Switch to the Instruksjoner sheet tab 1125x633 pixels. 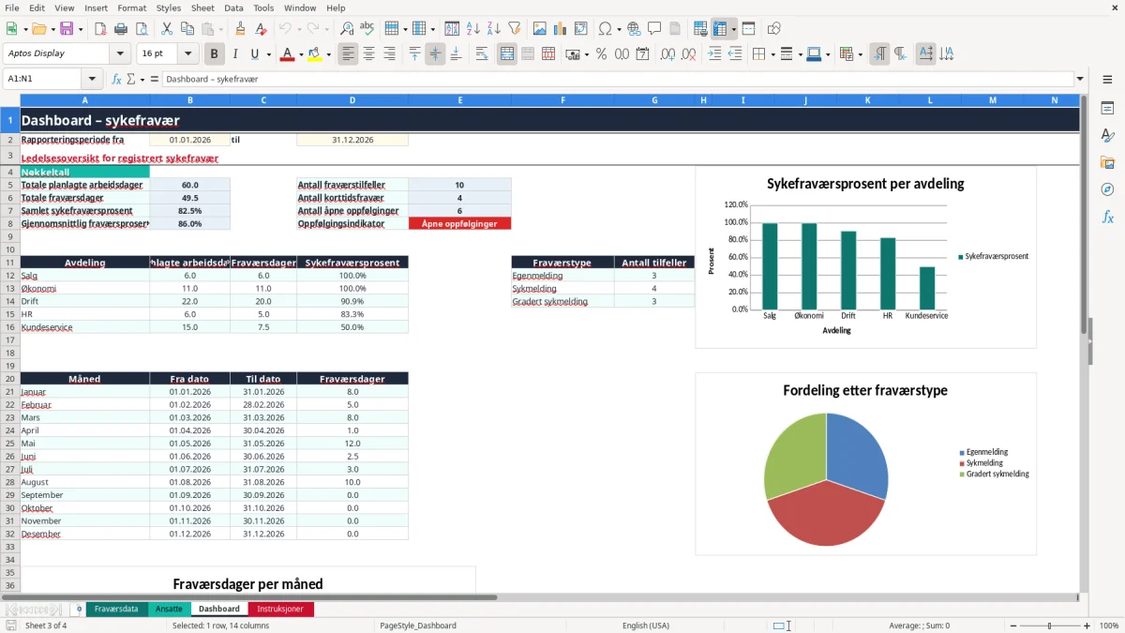point(280,609)
